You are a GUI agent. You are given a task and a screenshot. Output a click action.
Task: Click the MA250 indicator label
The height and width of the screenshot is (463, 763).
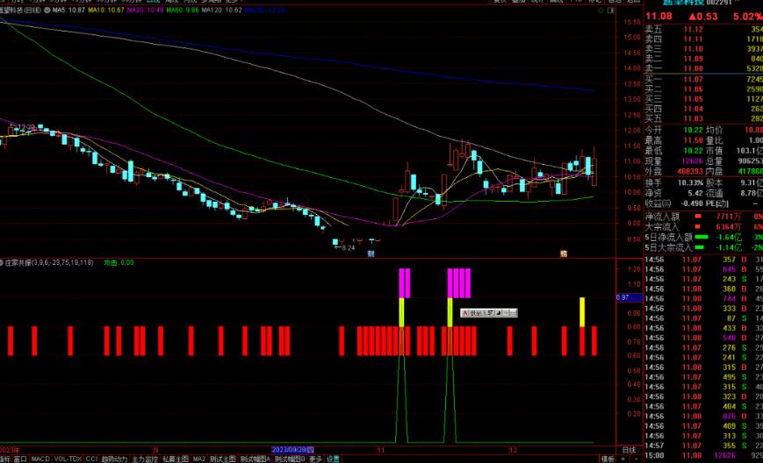(x=264, y=10)
